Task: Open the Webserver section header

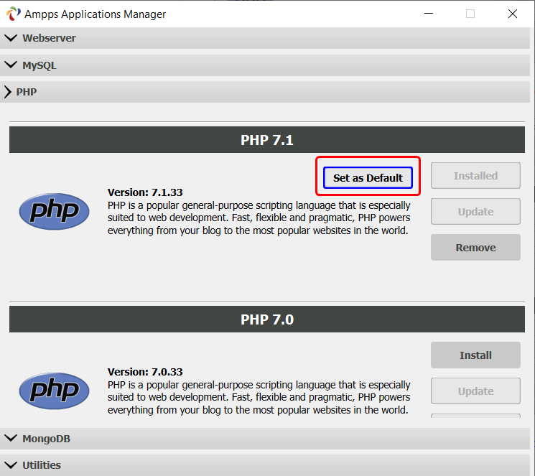Action: pyautogui.click(x=265, y=38)
